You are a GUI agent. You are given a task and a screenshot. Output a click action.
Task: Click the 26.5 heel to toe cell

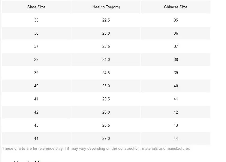point(106,125)
